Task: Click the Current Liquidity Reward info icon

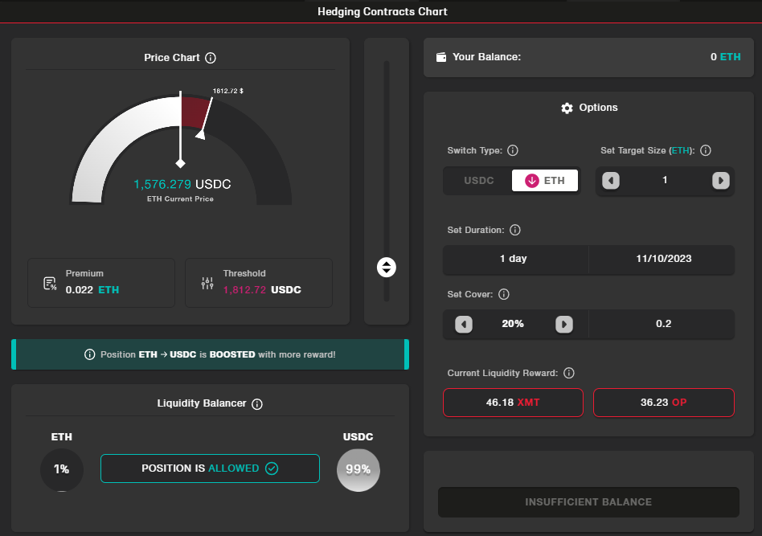Action: [569, 373]
